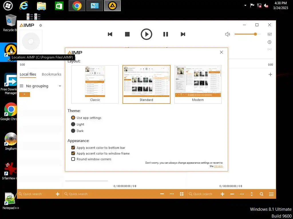Switch to grid view icon
The height and width of the screenshot is (219, 293).
pos(182,194)
